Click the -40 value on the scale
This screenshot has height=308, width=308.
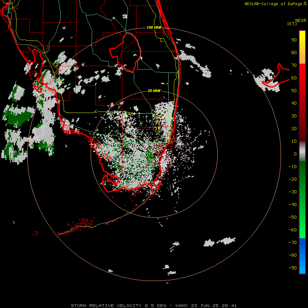coord(293,205)
